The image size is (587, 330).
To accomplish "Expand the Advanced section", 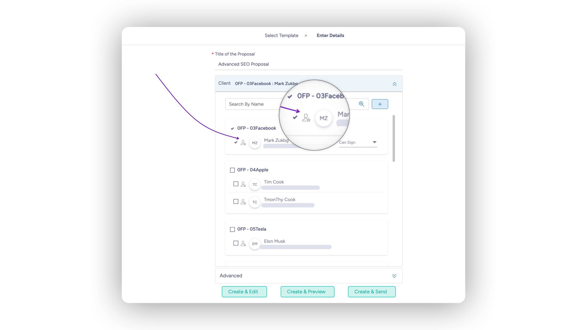I will pos(394,276).
